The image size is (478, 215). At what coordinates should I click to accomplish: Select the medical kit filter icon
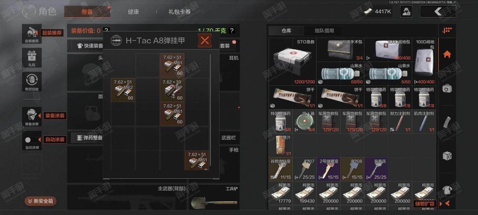pos(447,89)
